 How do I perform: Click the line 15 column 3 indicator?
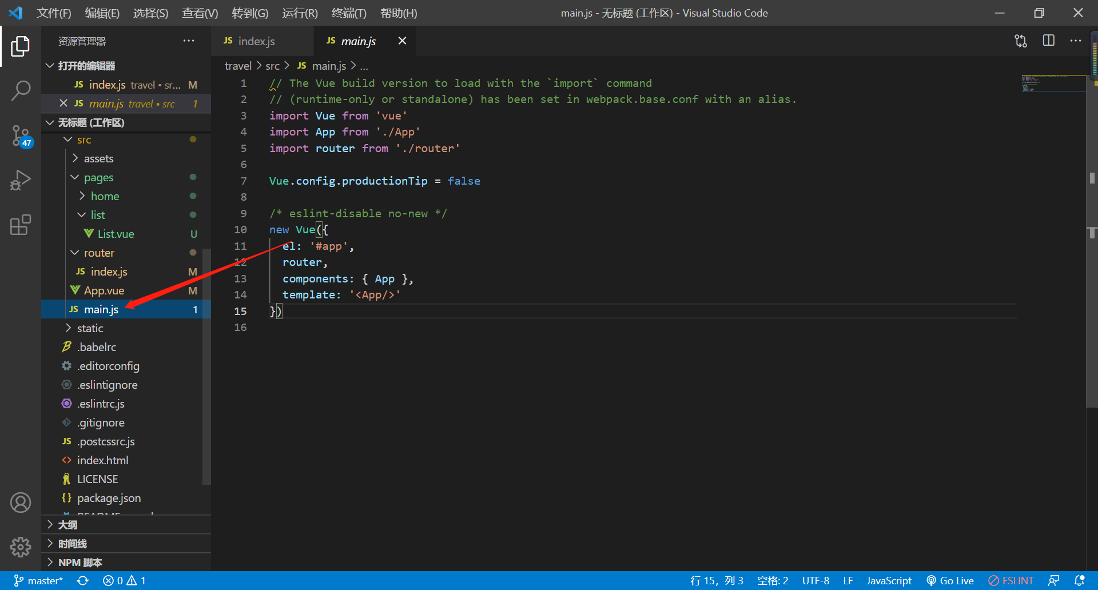(x=717, y=580)
